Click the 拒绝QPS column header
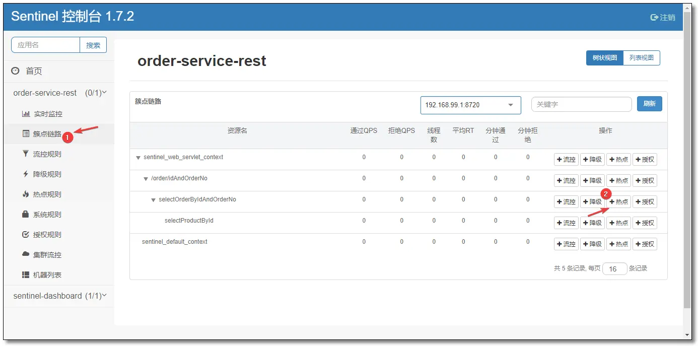Viewport: 698px width, 346px height. 401,130
